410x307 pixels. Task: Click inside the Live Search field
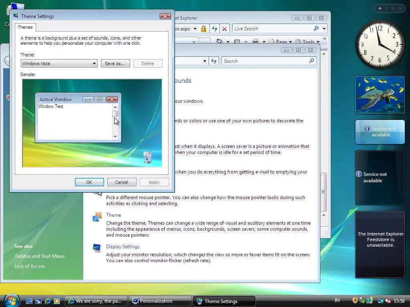(x=272, y=29)
